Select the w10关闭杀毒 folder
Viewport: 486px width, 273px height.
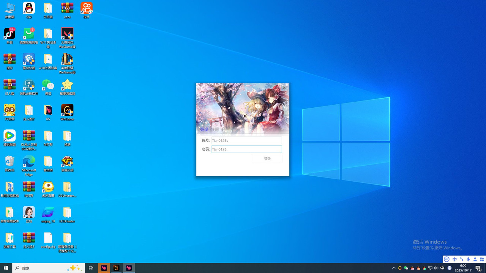click(48, 61)
